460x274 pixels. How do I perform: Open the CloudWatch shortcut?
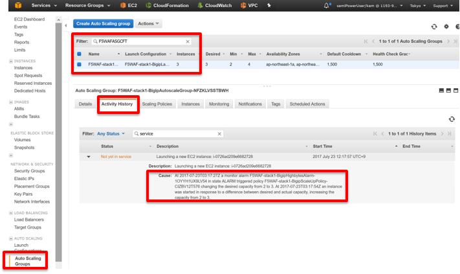click(x=214, y=5)
